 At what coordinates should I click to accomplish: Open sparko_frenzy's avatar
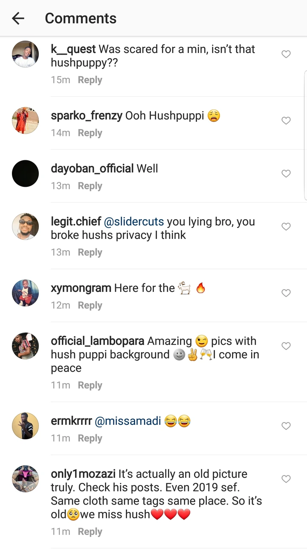click(25, 121)
